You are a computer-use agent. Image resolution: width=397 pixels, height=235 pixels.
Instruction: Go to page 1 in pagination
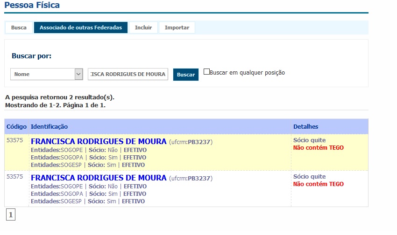tap(11, 214)
